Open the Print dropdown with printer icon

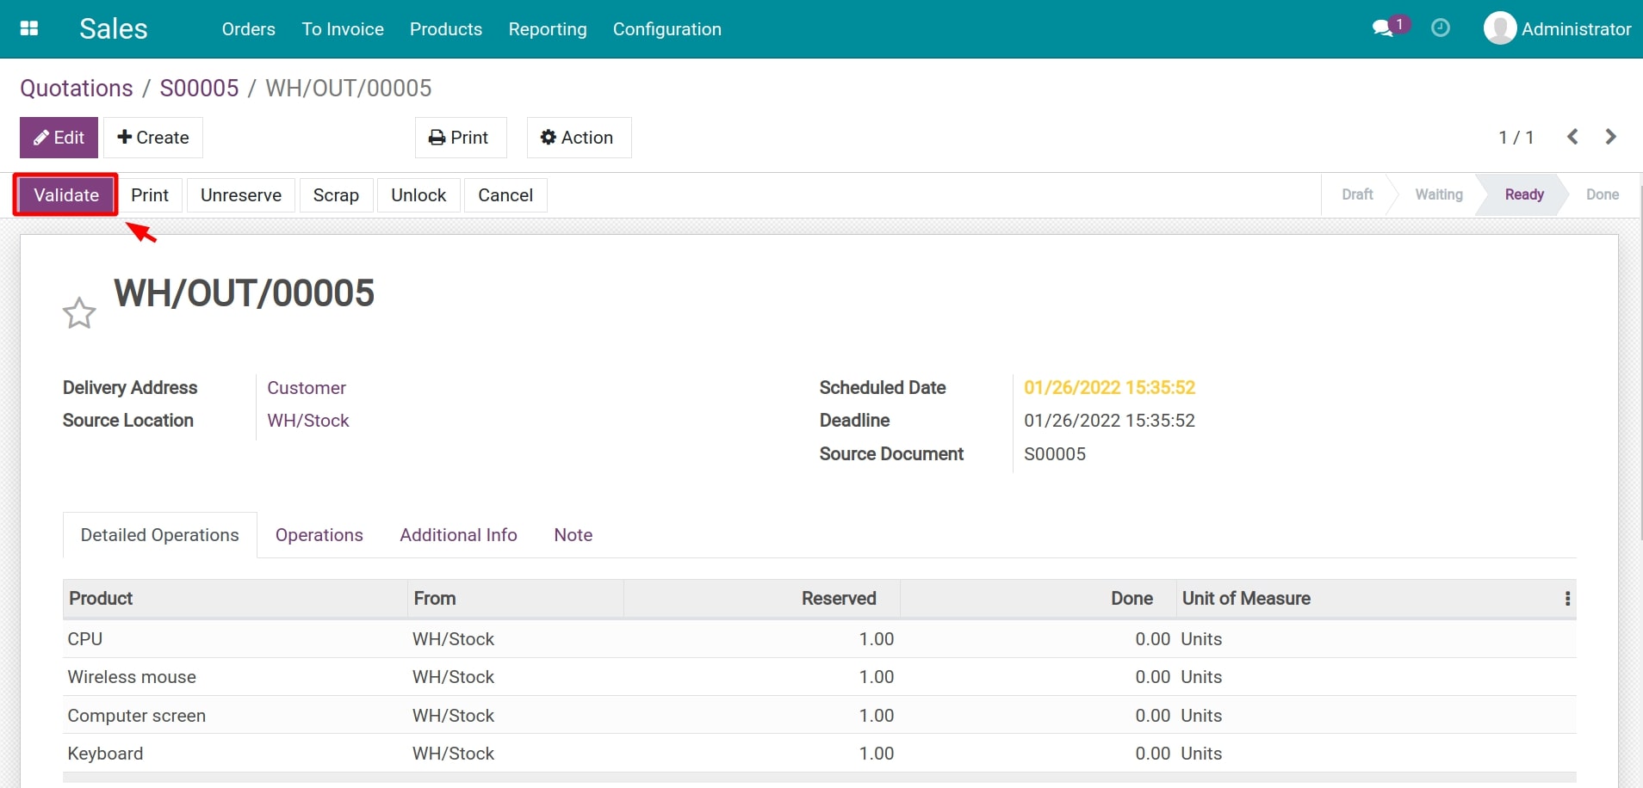pyautogui.click(x=461, y=138)
